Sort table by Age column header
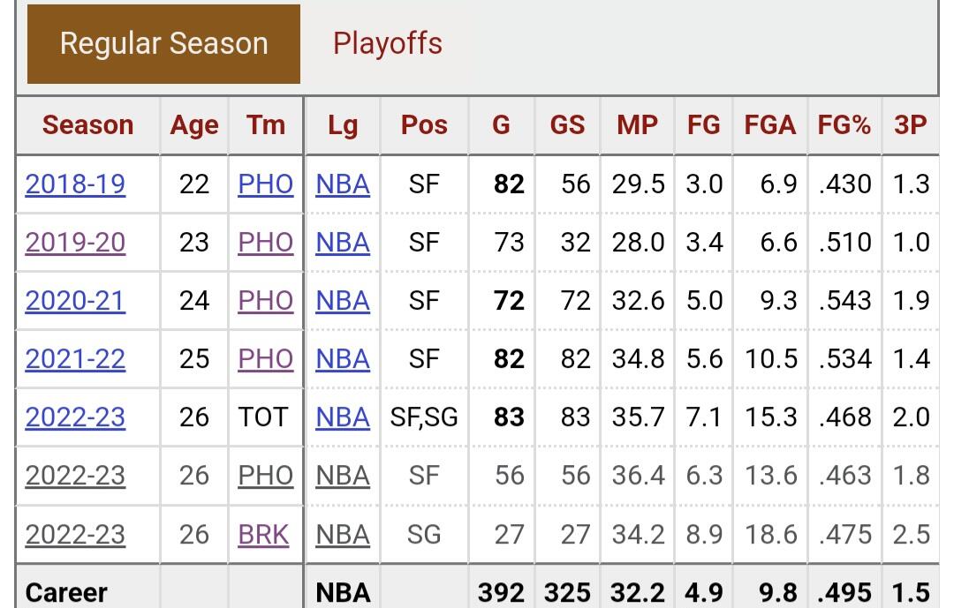Viewport: 954px width, 608px height. tap(193, 125)
